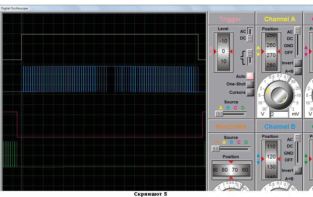
Task: Click the blue Channel B heading
Action: 280,127
